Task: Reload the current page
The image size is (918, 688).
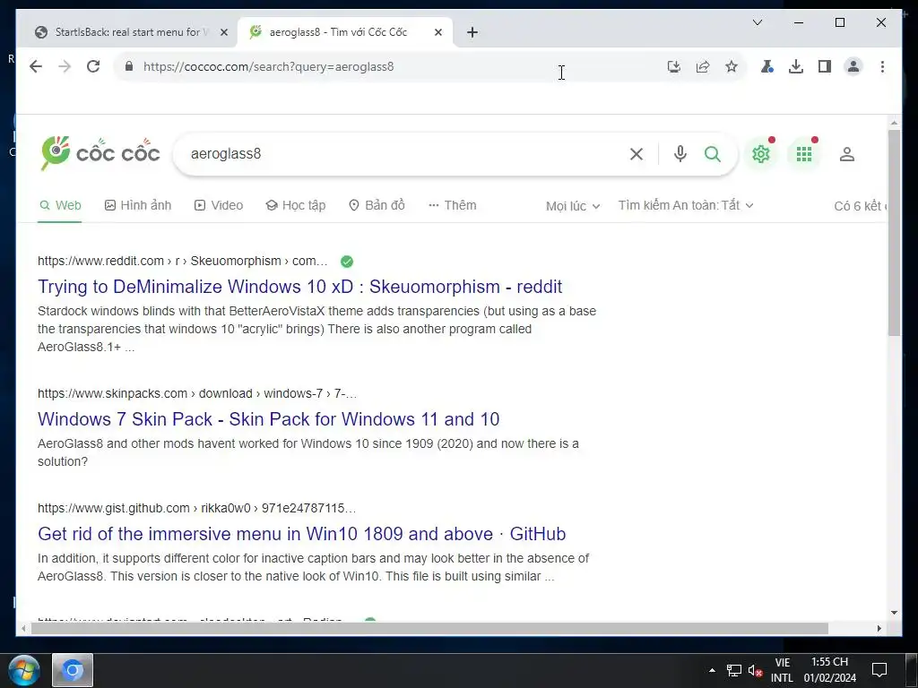Action: pos(93,66)
